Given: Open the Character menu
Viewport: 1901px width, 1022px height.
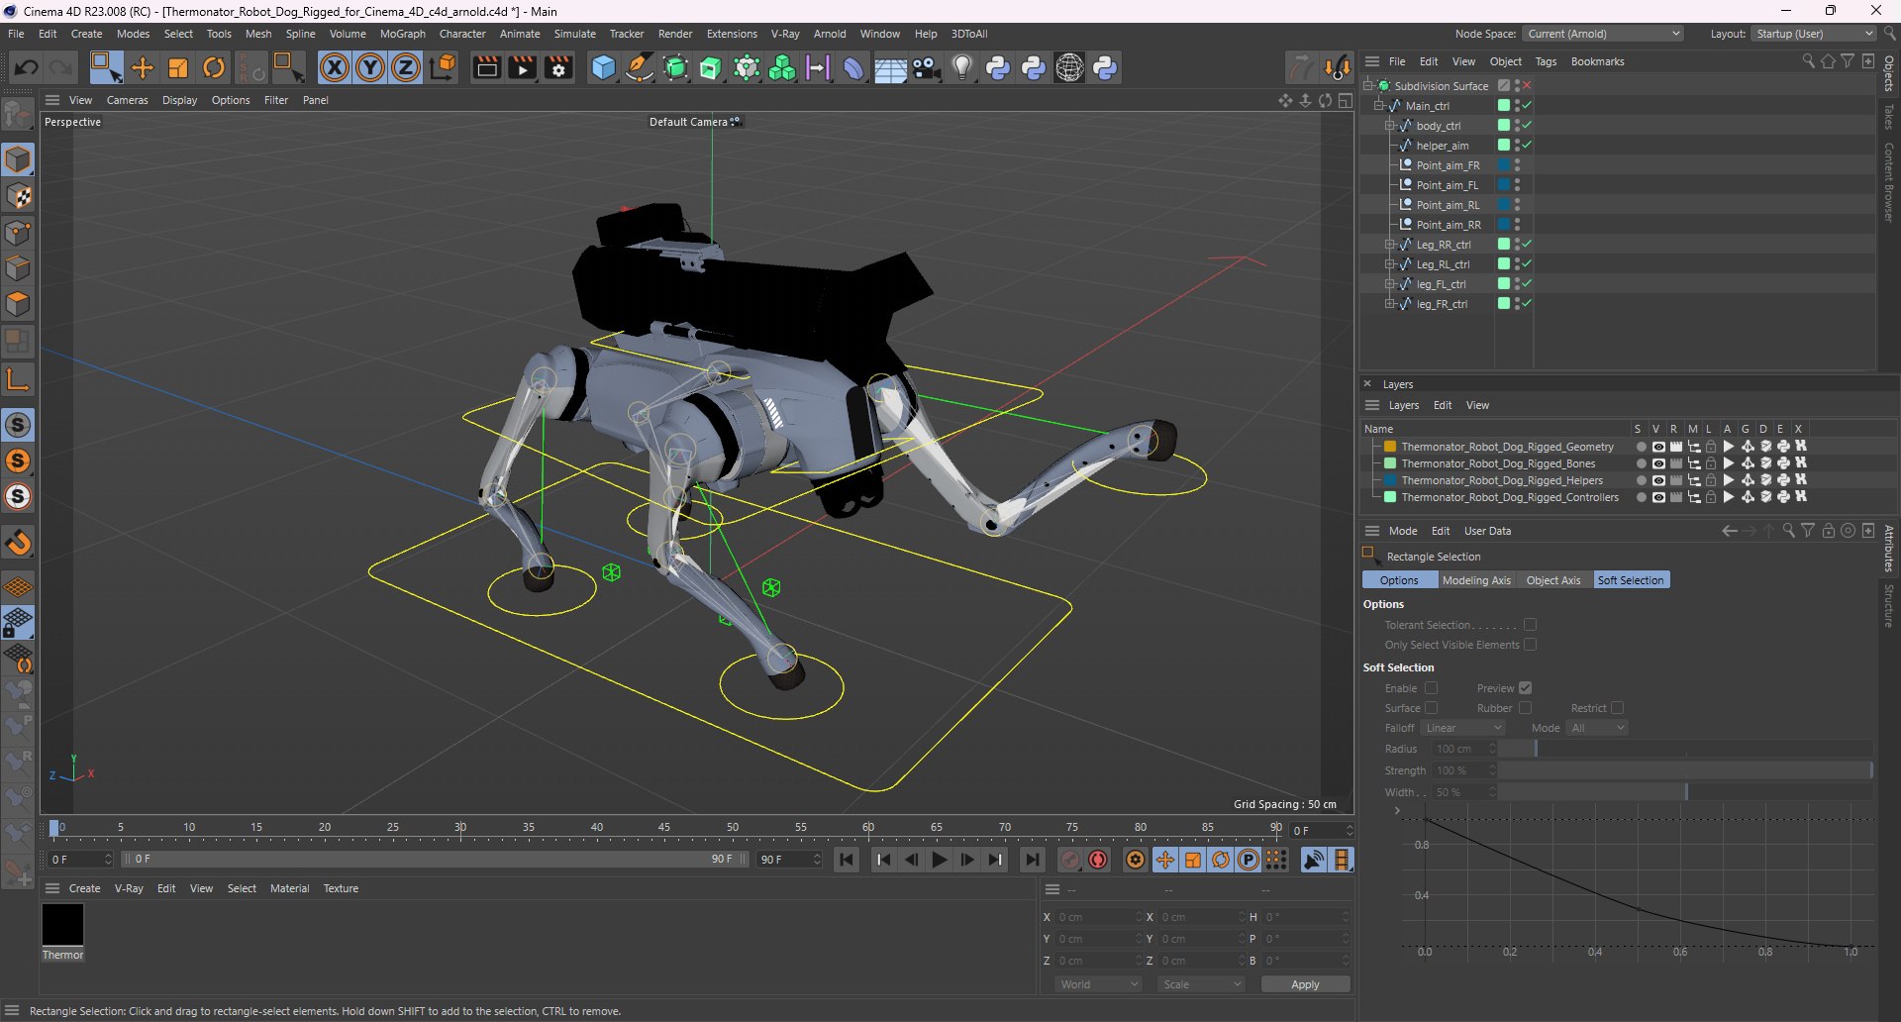Looking at the screenshot, I should coord(462,34).
